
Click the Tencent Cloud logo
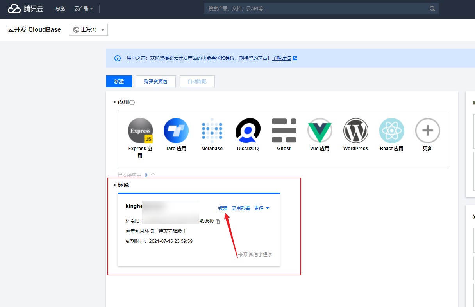[x=25, y=9]
